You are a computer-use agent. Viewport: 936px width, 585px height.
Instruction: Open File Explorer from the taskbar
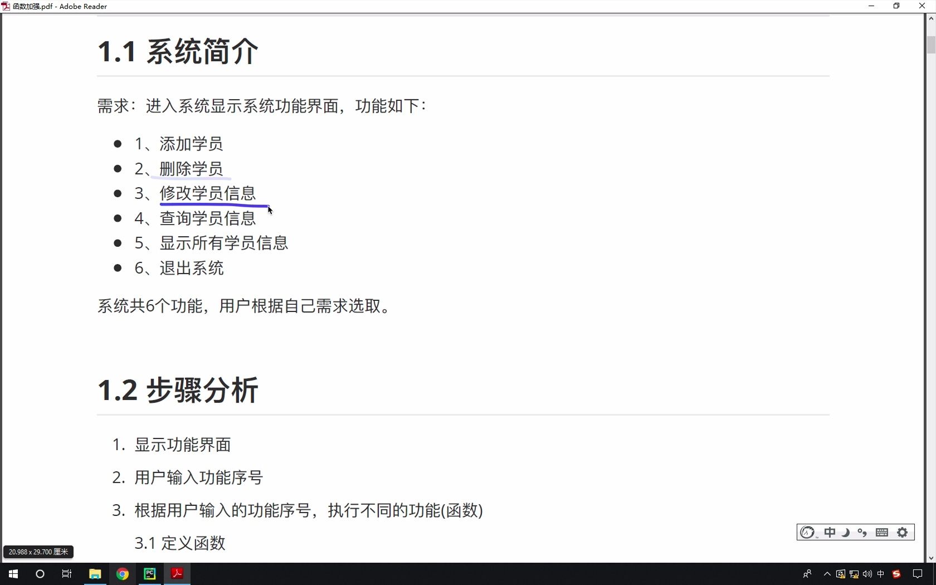(x=95, y=574)
